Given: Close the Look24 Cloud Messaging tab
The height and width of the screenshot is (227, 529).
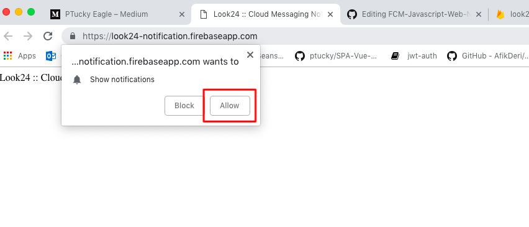Looking at the screenshot, I should click(x=330, y=14).
